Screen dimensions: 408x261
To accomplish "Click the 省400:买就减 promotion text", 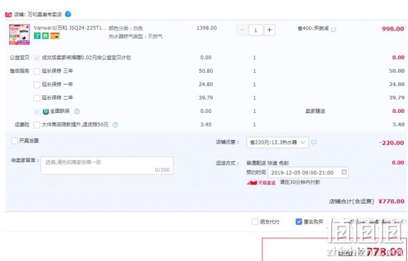I will point(313,28).
